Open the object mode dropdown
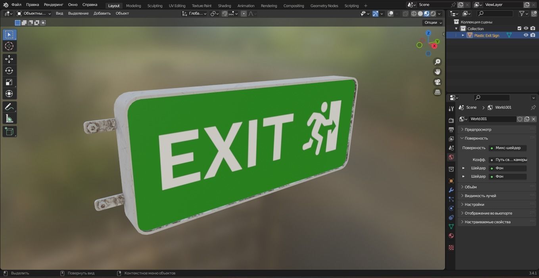This screenshot has height=278, width=539. pyautogui.click(x=34, y=13)
